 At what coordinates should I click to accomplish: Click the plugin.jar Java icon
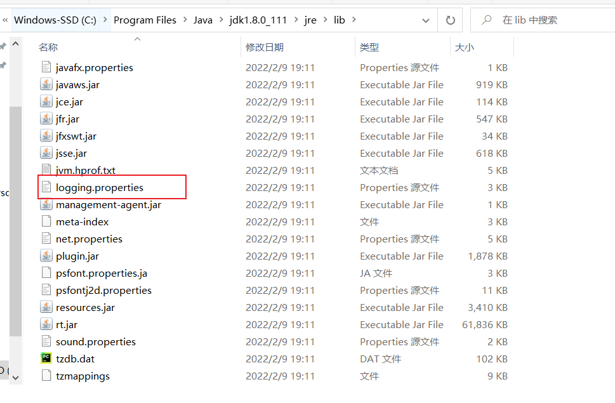[x=46, y=256]
